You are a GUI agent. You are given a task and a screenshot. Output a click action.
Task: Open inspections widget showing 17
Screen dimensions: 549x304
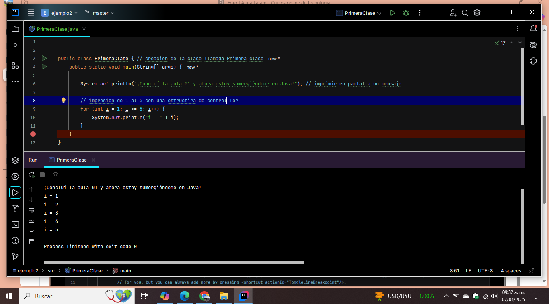coord(500,43)
